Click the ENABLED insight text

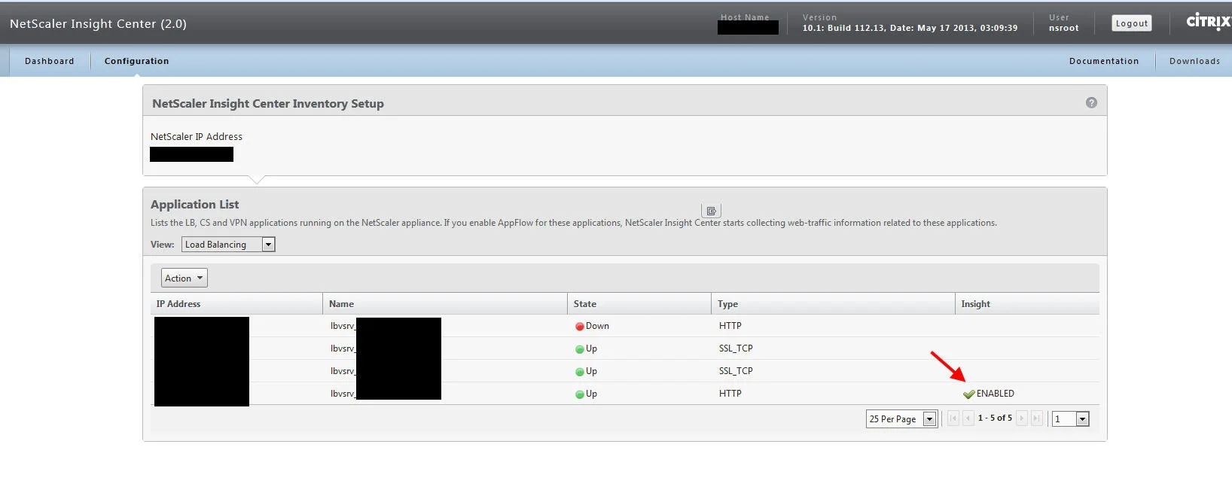[995, 394]
